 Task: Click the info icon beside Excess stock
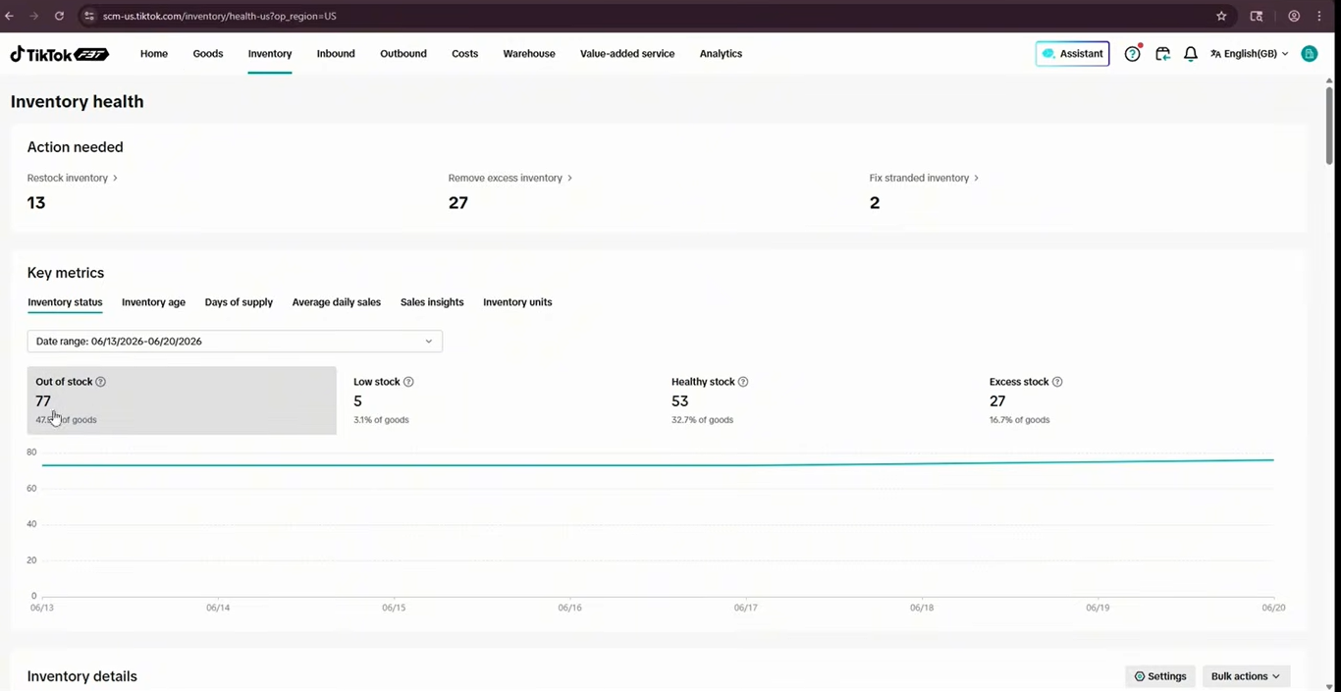coord(1057,382)
